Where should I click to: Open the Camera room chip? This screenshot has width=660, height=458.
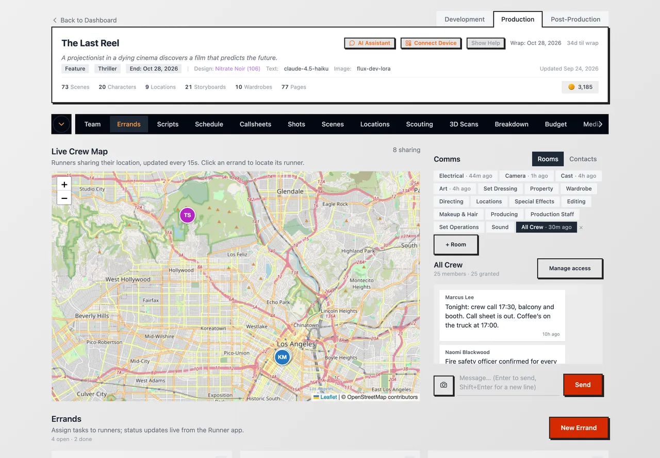click(x=526, y=176)
